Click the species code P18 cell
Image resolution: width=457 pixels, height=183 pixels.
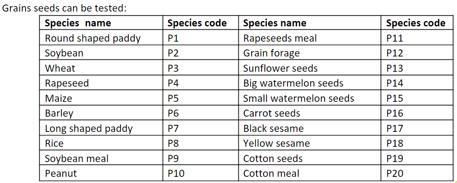tap(416, 143)
